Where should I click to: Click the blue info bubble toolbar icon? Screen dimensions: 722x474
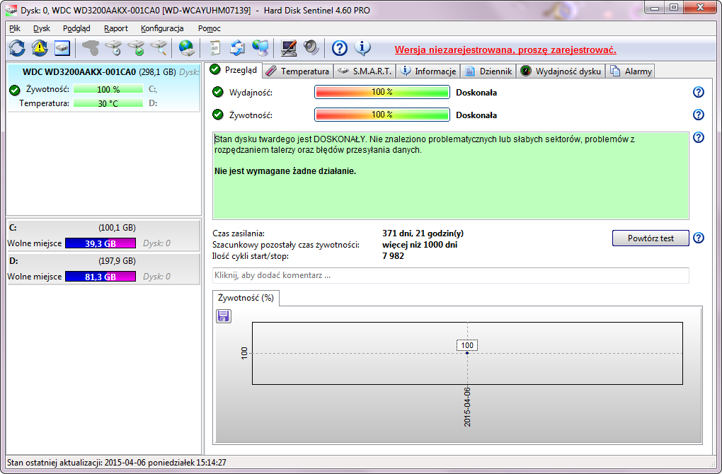(362, 48)
